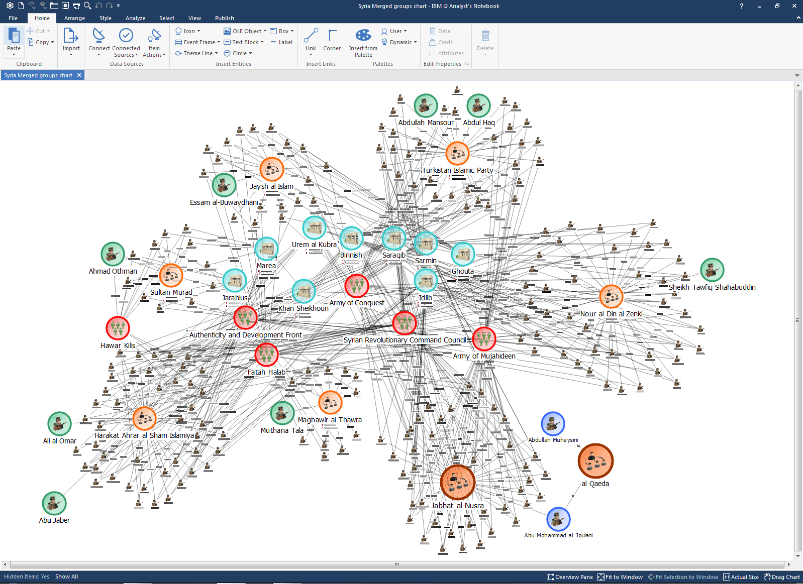This screenshot has height=584, width=803.
Task: Switch to the Select ribbon tab
Action: 167,18
